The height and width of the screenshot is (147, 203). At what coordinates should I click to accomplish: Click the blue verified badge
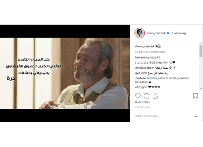point(168,33)
